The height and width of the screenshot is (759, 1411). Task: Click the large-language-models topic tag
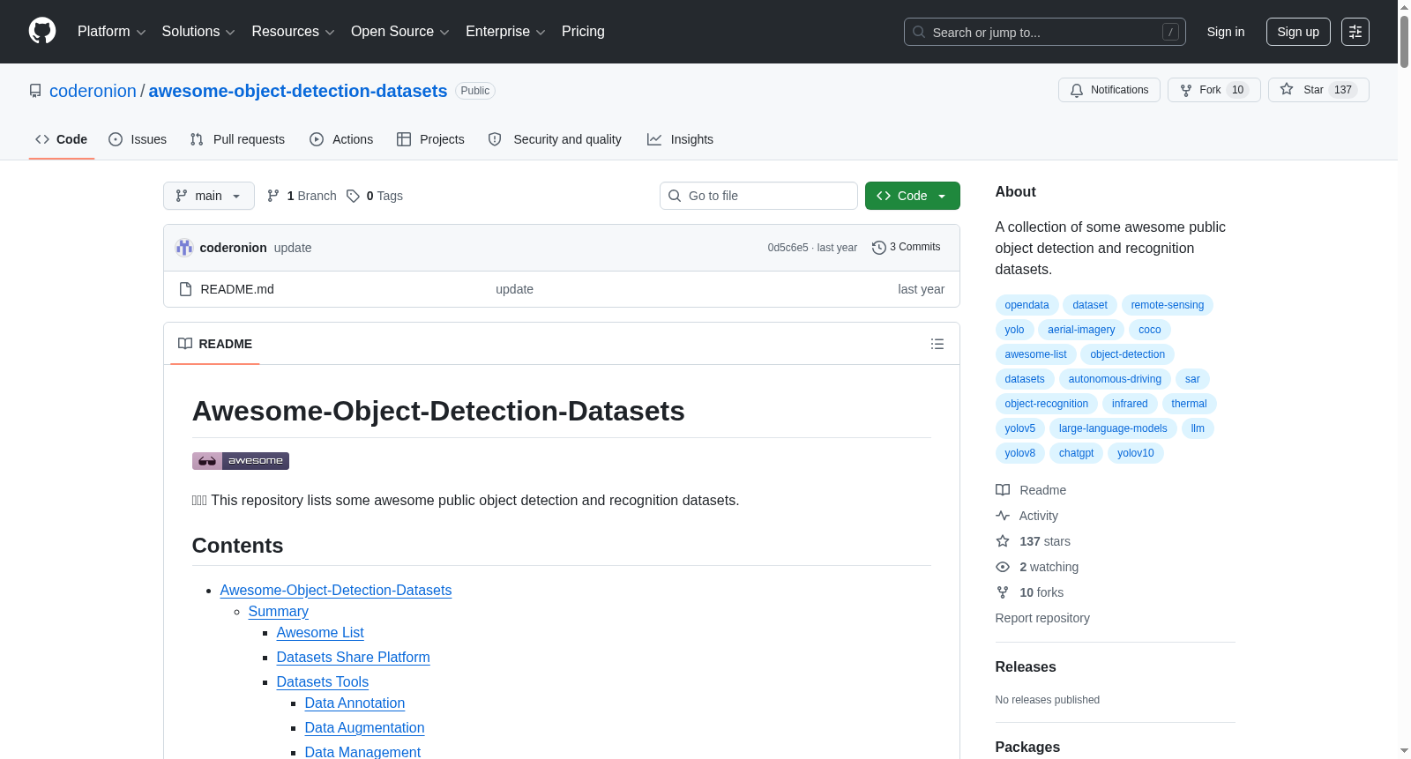pyautogui.click(x=1113, y=428)
